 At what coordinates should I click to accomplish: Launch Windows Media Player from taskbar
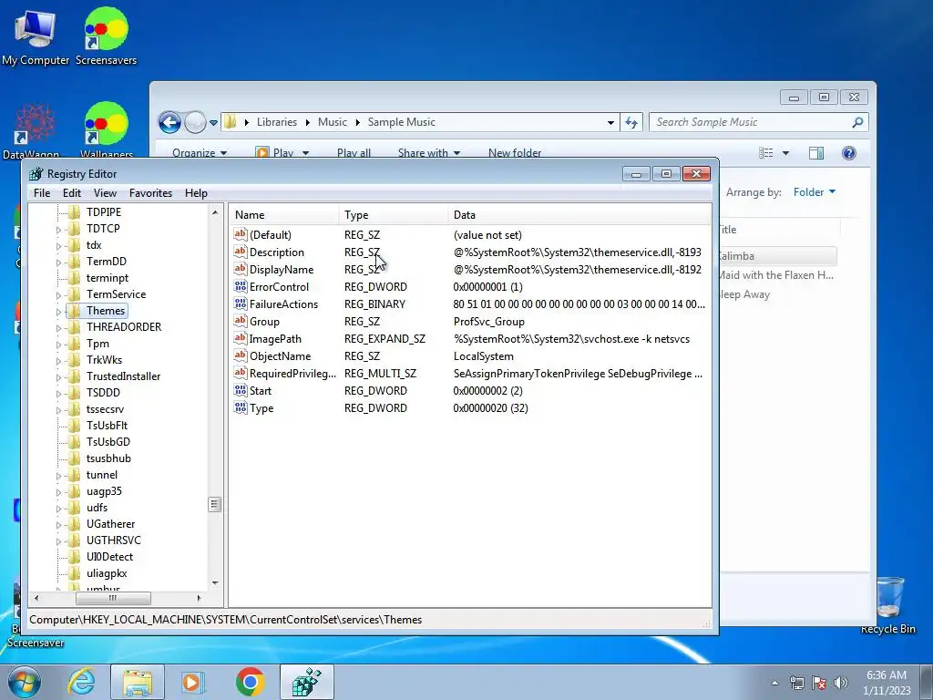(192, 682)
